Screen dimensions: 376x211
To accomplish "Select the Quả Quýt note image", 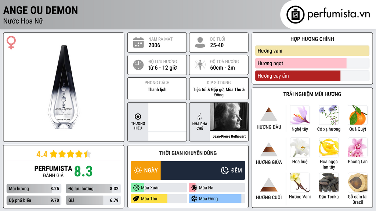I will point(358,115).
